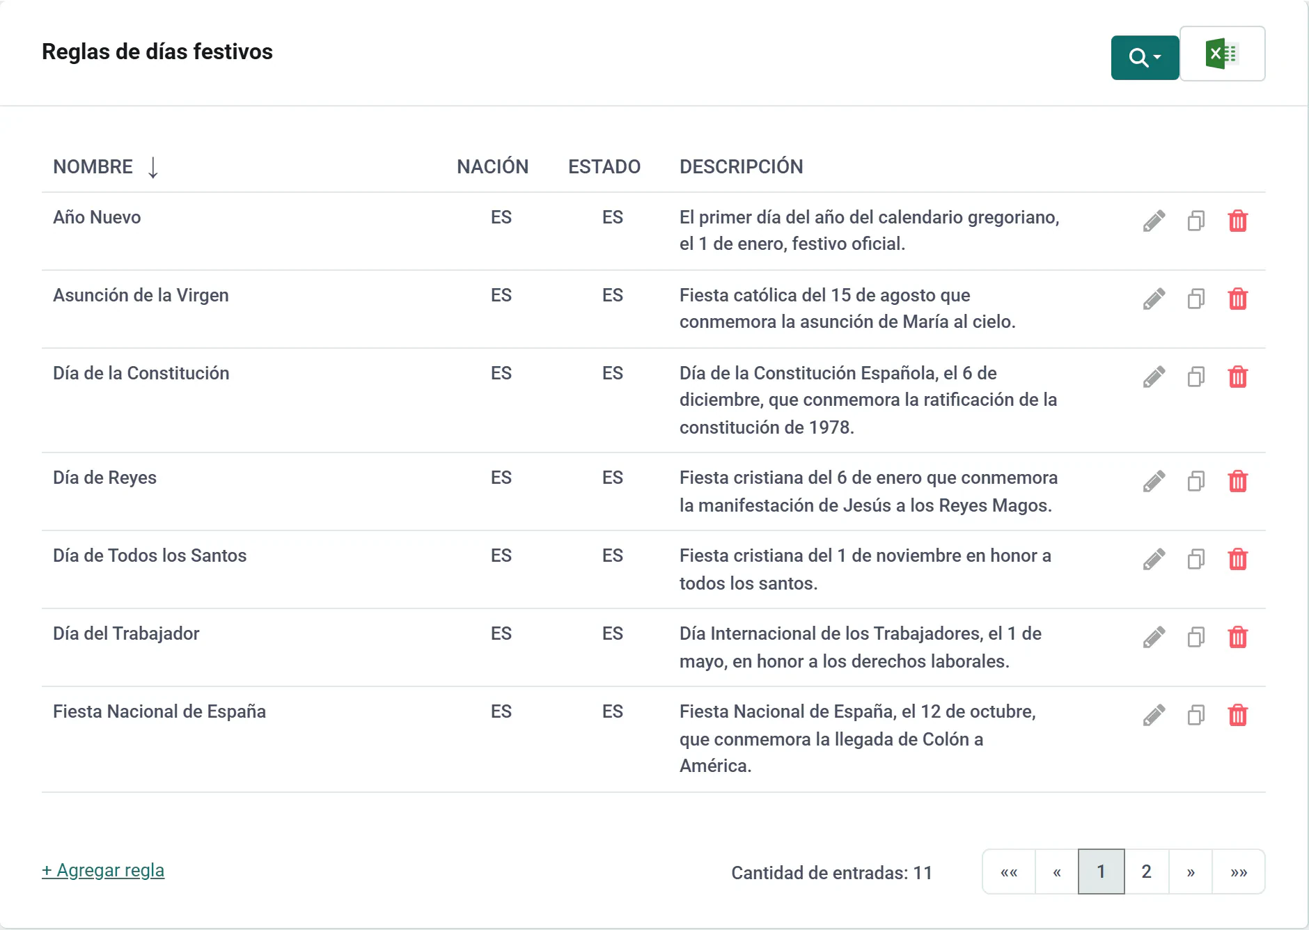
Task: Edit the Día de Reyes rule
Action: 1154,482
